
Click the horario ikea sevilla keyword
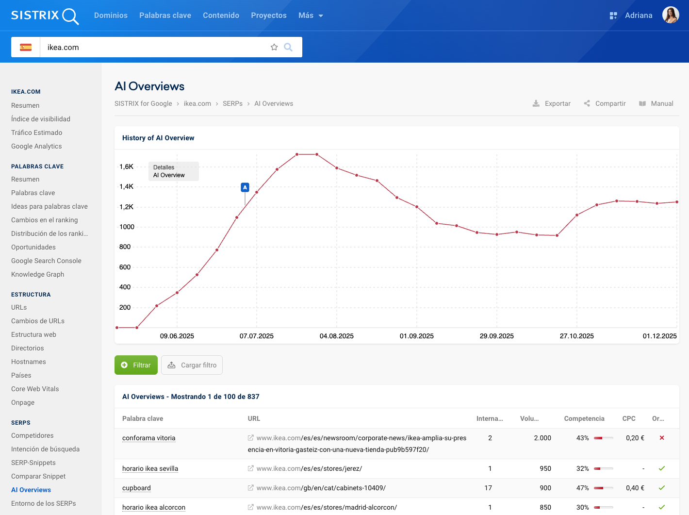click(150, 468)
